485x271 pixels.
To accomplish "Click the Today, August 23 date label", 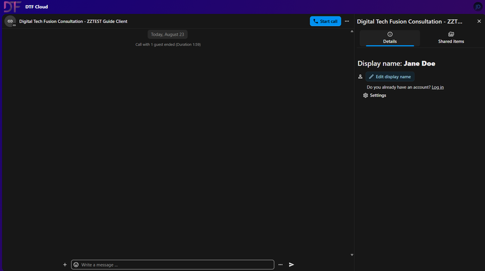I will (x=167, y=34).
